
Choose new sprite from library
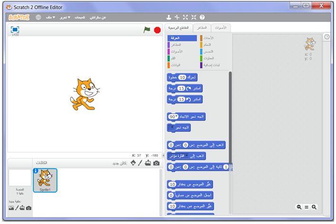pyautogui.click(x=133, y=163)
